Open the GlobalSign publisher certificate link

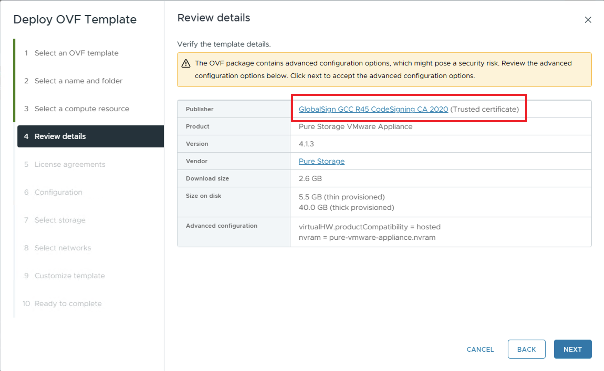click(x=373, y=109)
